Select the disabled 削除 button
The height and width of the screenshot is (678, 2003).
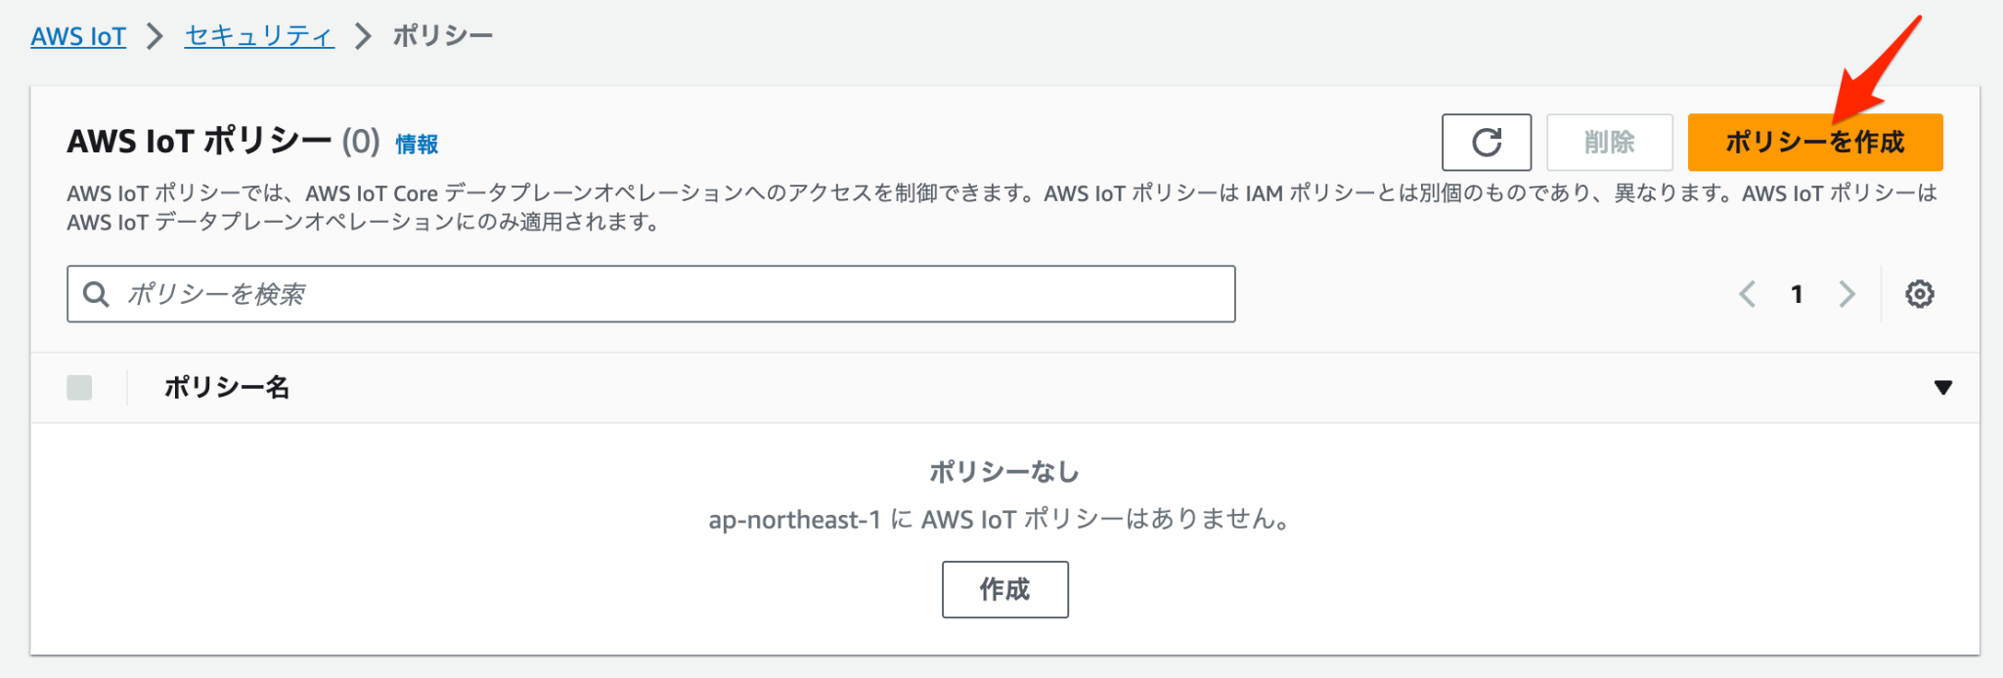(1608, 142)
